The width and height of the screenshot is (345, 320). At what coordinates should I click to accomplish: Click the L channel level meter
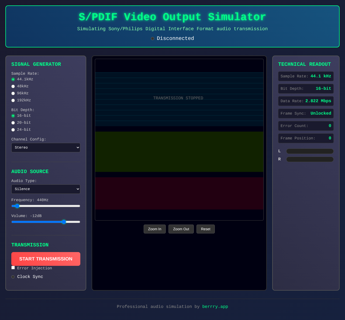[x=310, y=151]
